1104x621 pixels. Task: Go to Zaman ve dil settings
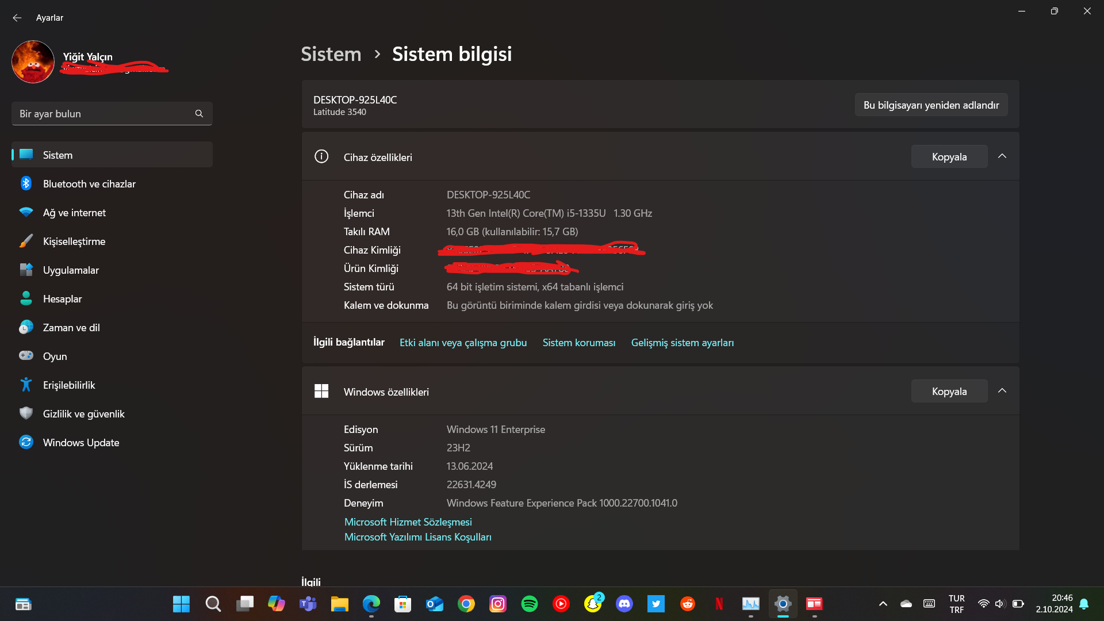tap(71, 328)
